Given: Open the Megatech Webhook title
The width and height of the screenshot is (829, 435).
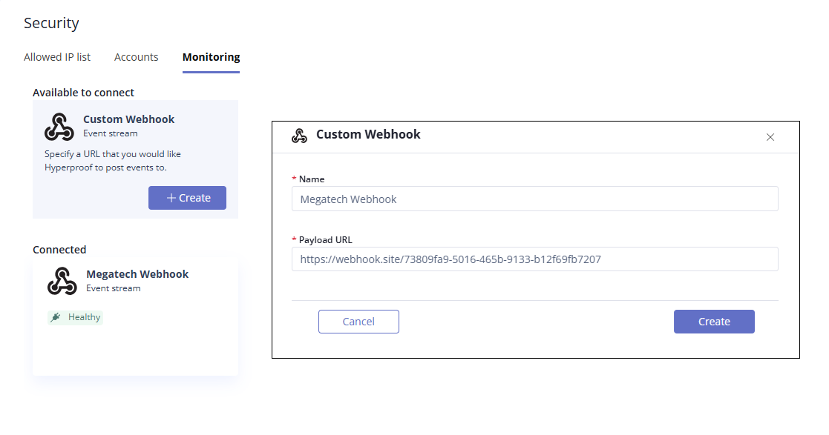Looking at the screenshot, I should tap(137, 274).
